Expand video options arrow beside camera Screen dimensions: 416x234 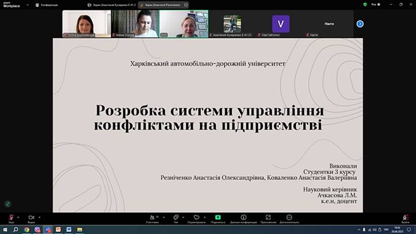pos(40,217)
